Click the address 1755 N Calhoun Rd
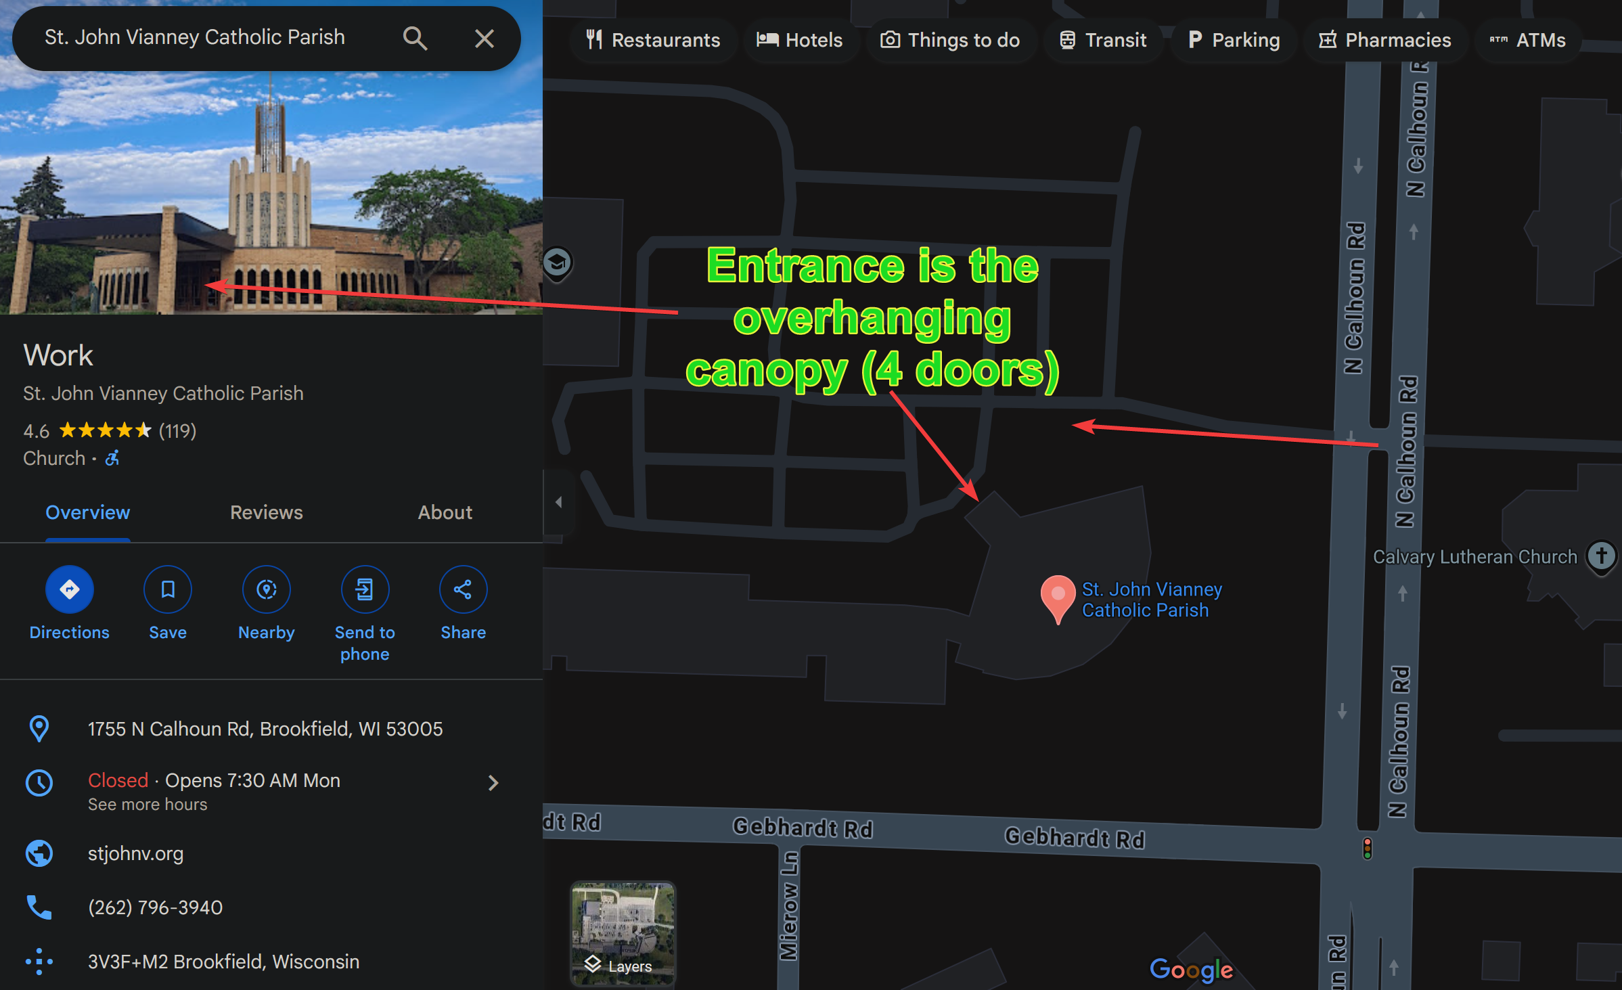Screen dimensions: 1622x990 (x=265, y=729)
